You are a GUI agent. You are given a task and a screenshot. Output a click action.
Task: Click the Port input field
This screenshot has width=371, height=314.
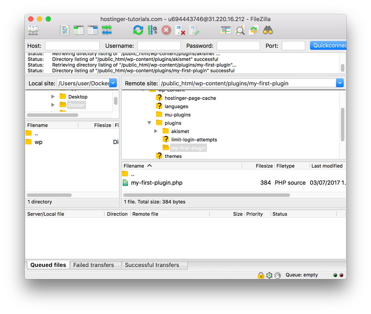tap(294, 46)
